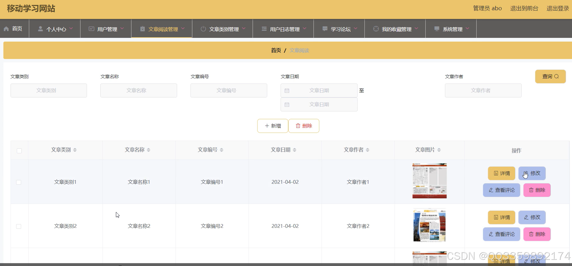Click the document icon in 文章名称1 详情 button
This screenshot has height=266, width=572.
point(496,174)
